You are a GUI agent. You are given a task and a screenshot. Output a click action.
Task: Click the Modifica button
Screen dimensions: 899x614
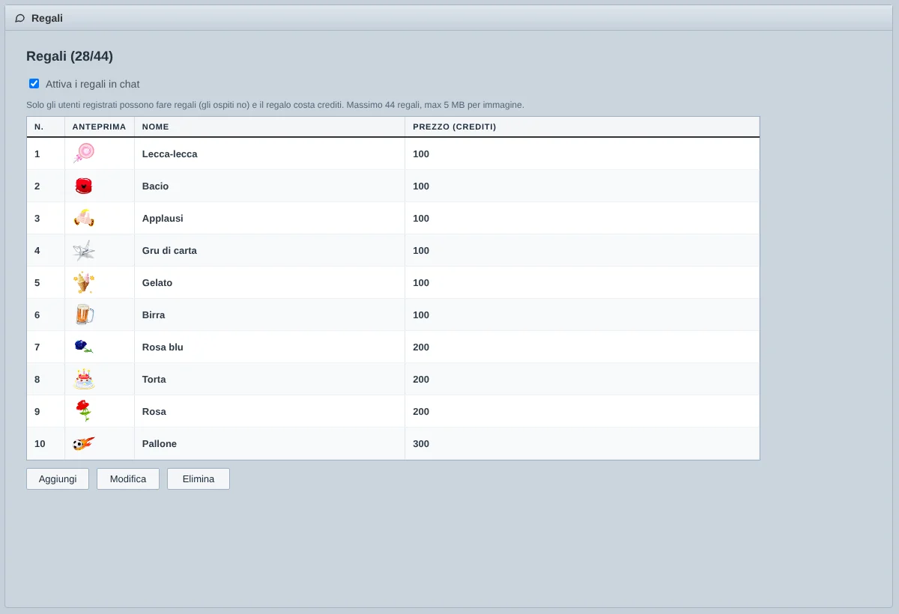point(128,478)
